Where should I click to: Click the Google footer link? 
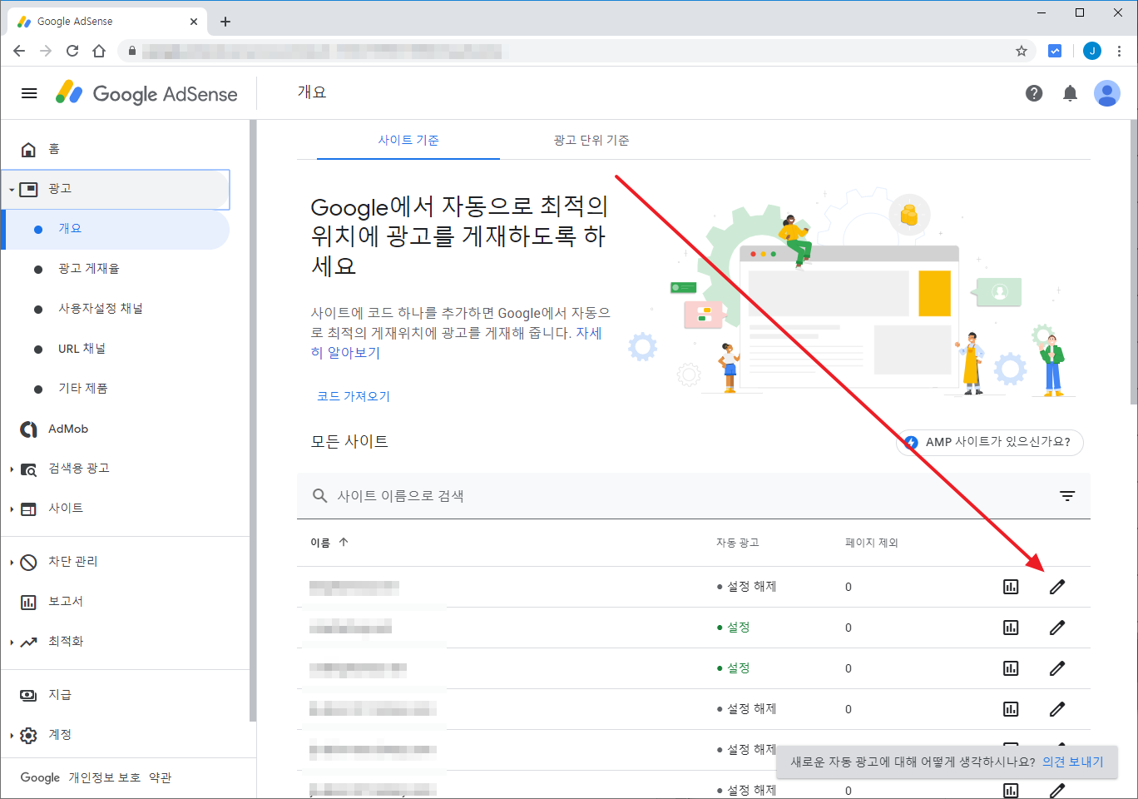coord(40,777)
